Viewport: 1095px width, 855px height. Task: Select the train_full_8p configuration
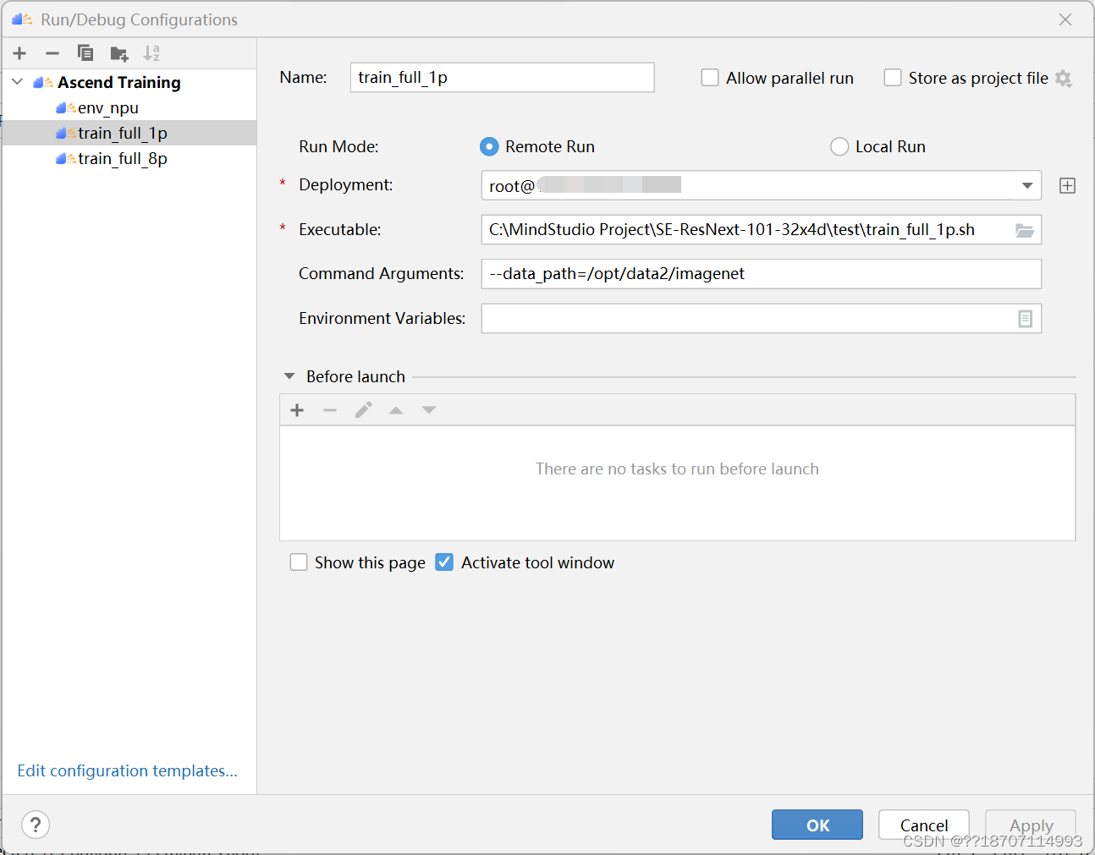click(x=129, y=158)
